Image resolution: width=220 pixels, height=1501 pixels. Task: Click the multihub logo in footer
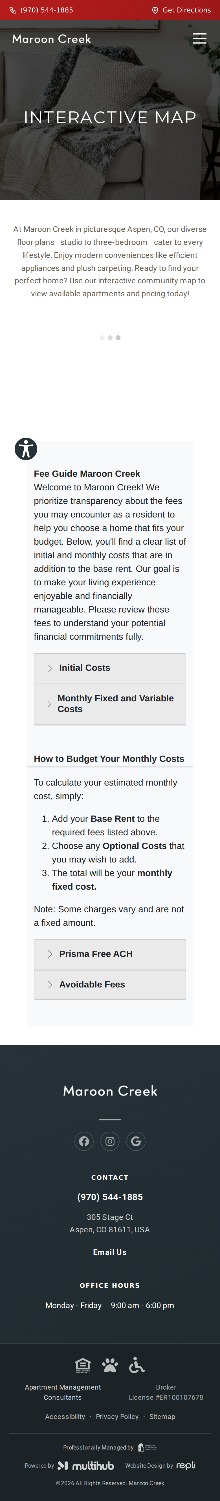(85, 1465)
